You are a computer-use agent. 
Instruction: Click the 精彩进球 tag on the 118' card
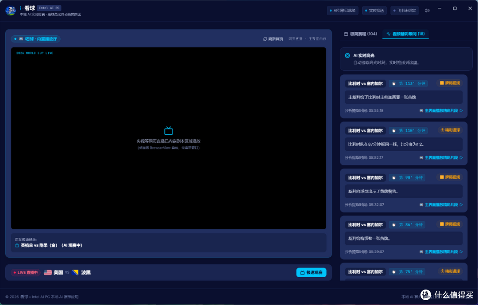pos(450,130)
